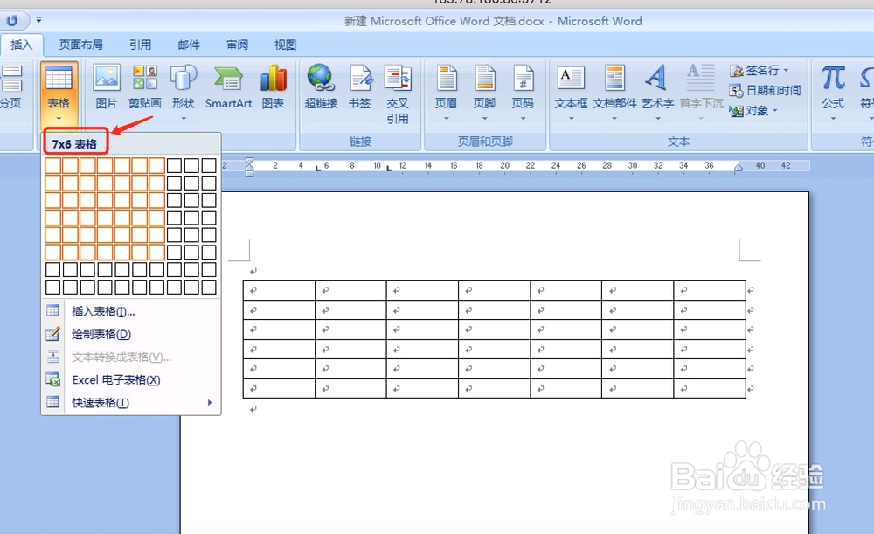This screenshot has width=874, height=534.
Task: Click the ruler at the 20 mark
Action: [504, 165]
